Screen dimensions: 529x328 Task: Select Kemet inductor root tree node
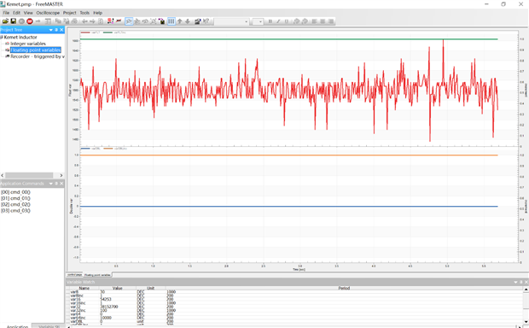pos(20,38)
